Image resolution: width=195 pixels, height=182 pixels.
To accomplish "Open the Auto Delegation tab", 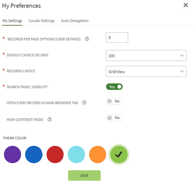I will (75, 21).
